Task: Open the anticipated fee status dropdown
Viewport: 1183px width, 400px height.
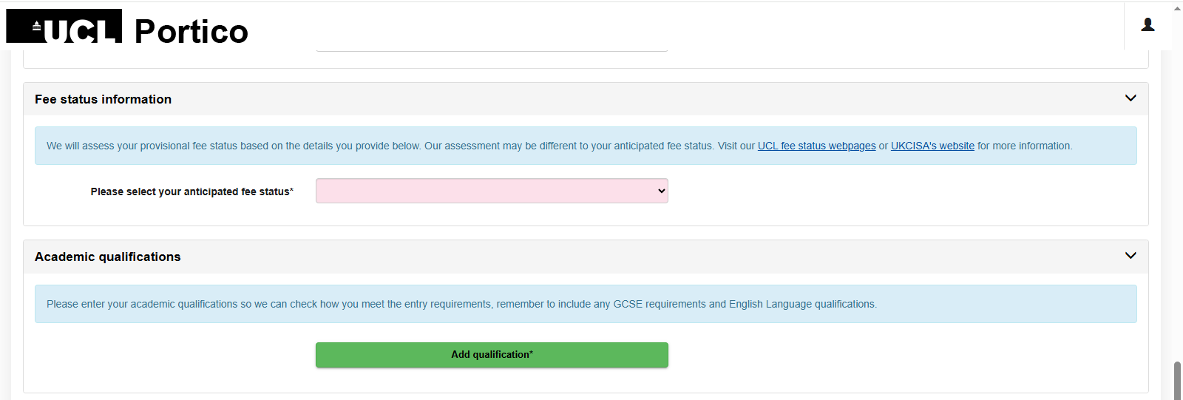Action: pyautogui.click(x=492, y=191)
